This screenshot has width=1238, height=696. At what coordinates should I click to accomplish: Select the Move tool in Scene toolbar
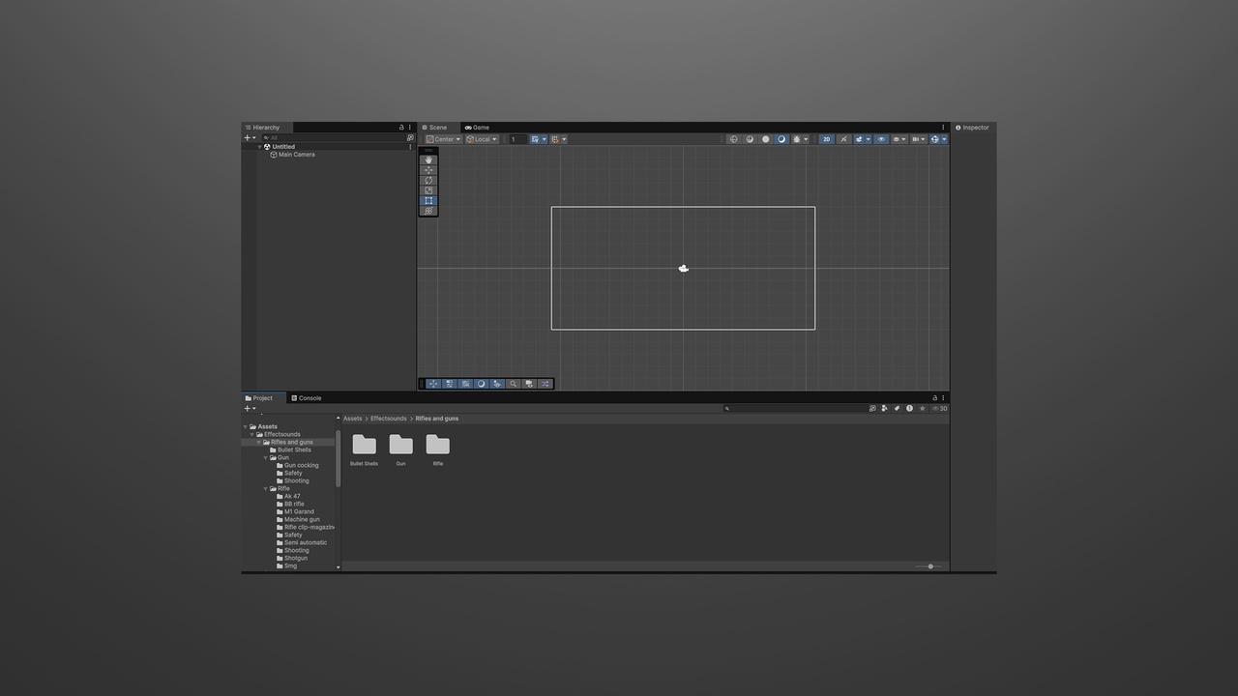click(428, 170)
